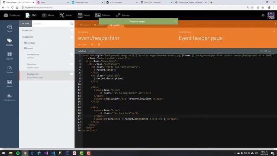The image size is (277, 156).
Task: Reload the browser page
Action: 13,8
